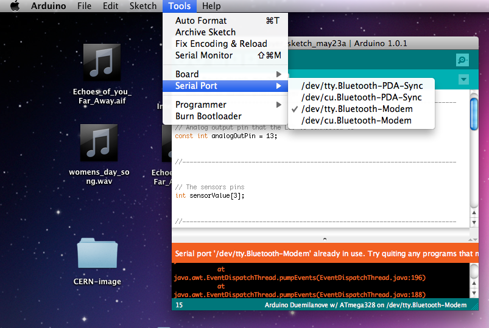Screen dimensions: 489x328
Task: Open Serial Monitor from Tools menu
Action: click(225, 55)
